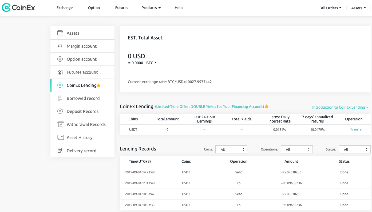Click the Borrowed record icon
This screenshot has height=212, width=372.
(x=60, y=98)
